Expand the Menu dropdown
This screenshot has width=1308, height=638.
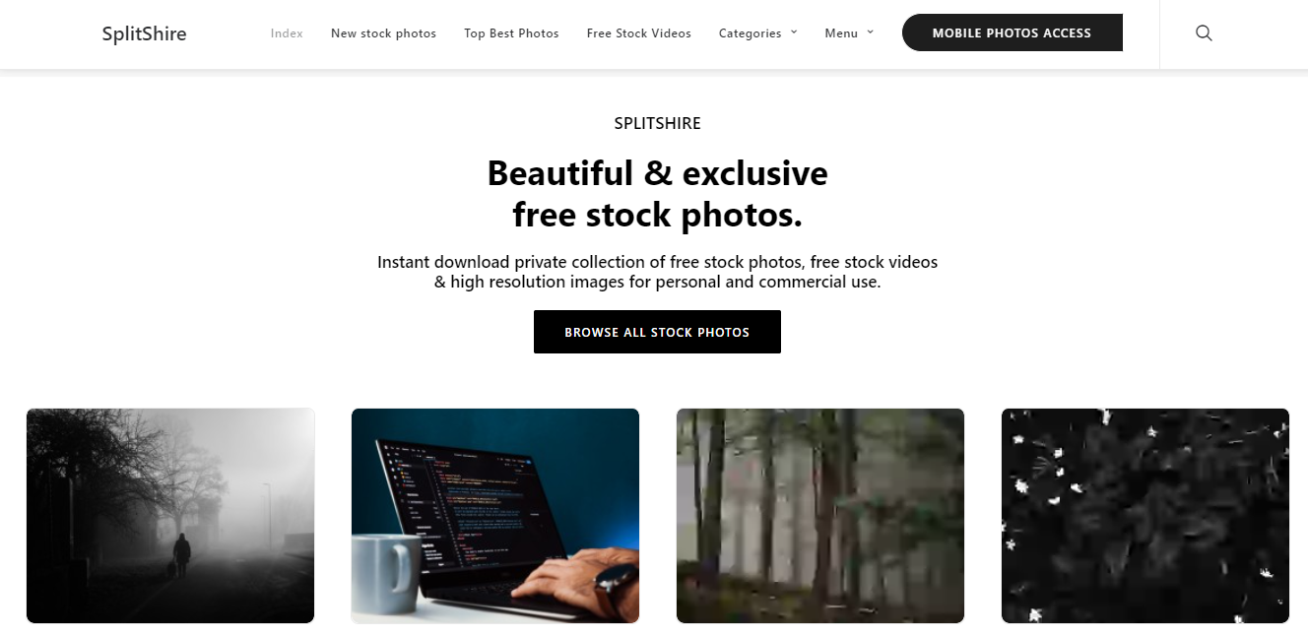849,33
